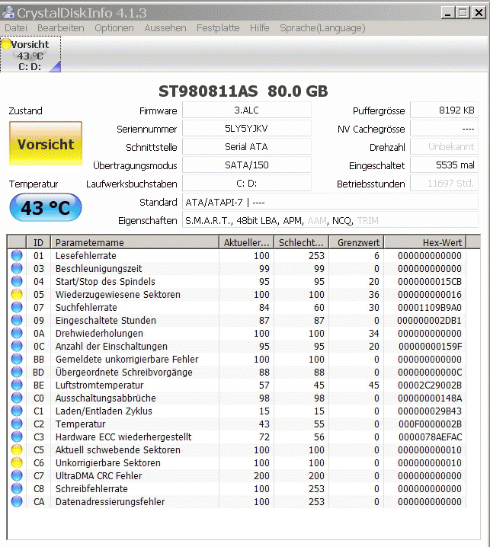
Task: Click the Aktueller... column header
Action: click(x=247, y=242)
